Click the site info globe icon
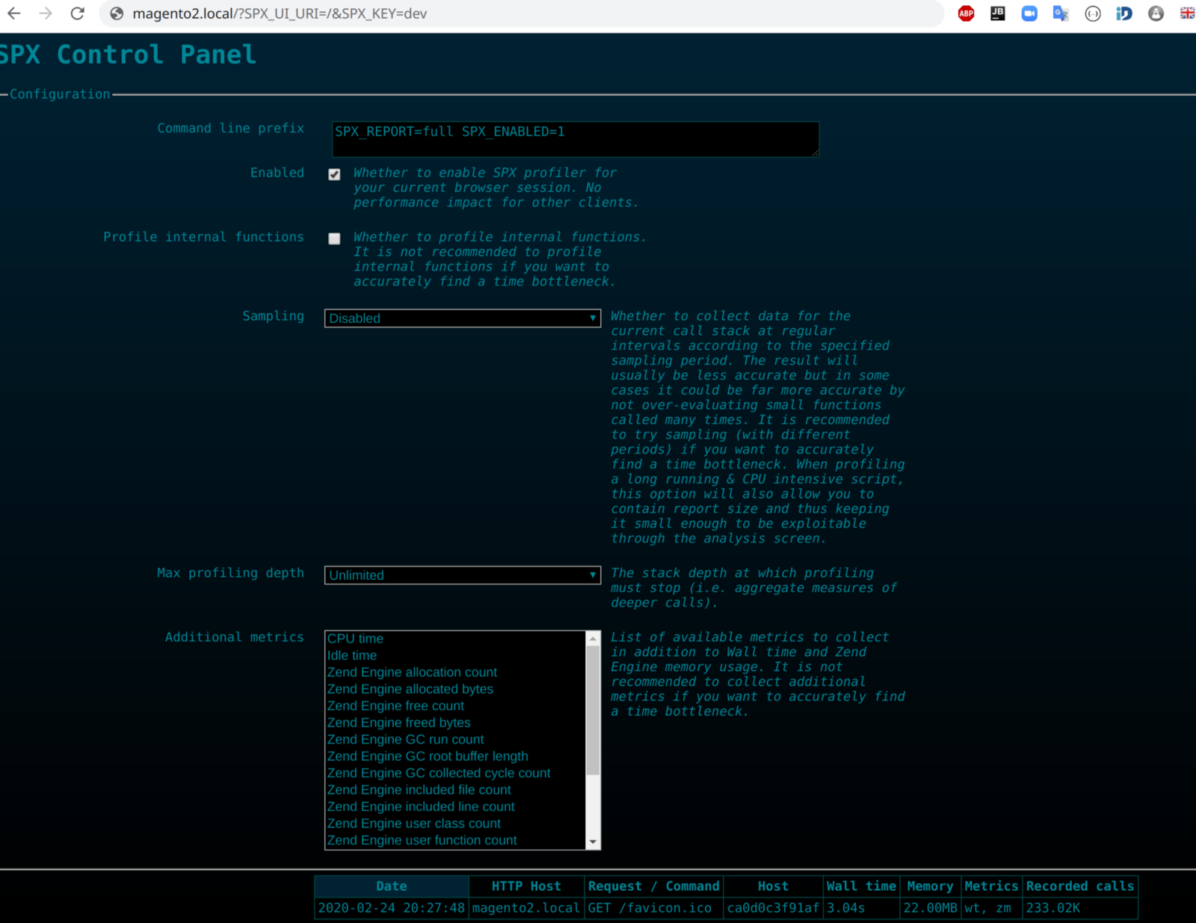The width and height of the screenshot is (1196, 923). coord(117,13)
